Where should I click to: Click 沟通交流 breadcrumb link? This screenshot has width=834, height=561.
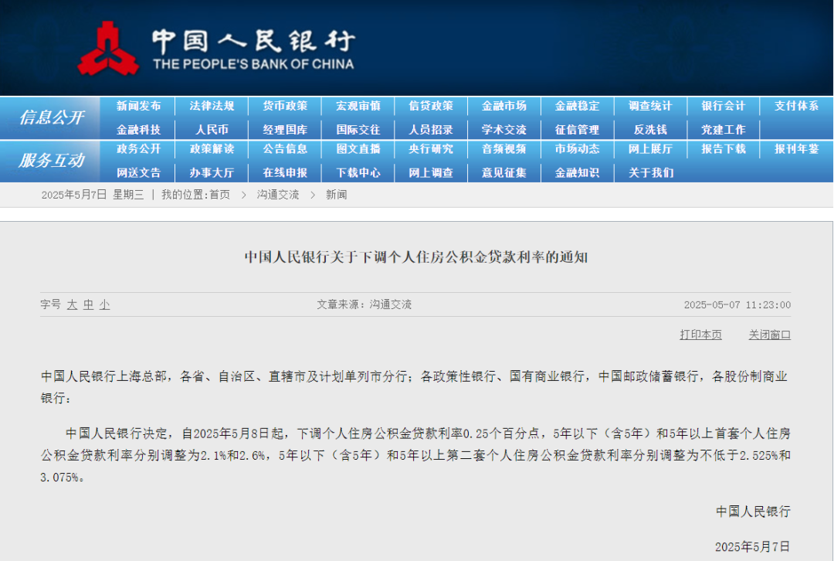point(278,195)
